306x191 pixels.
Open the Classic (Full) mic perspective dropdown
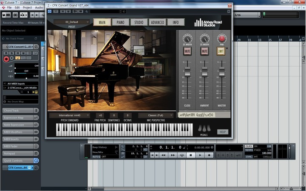pos(156,115)
